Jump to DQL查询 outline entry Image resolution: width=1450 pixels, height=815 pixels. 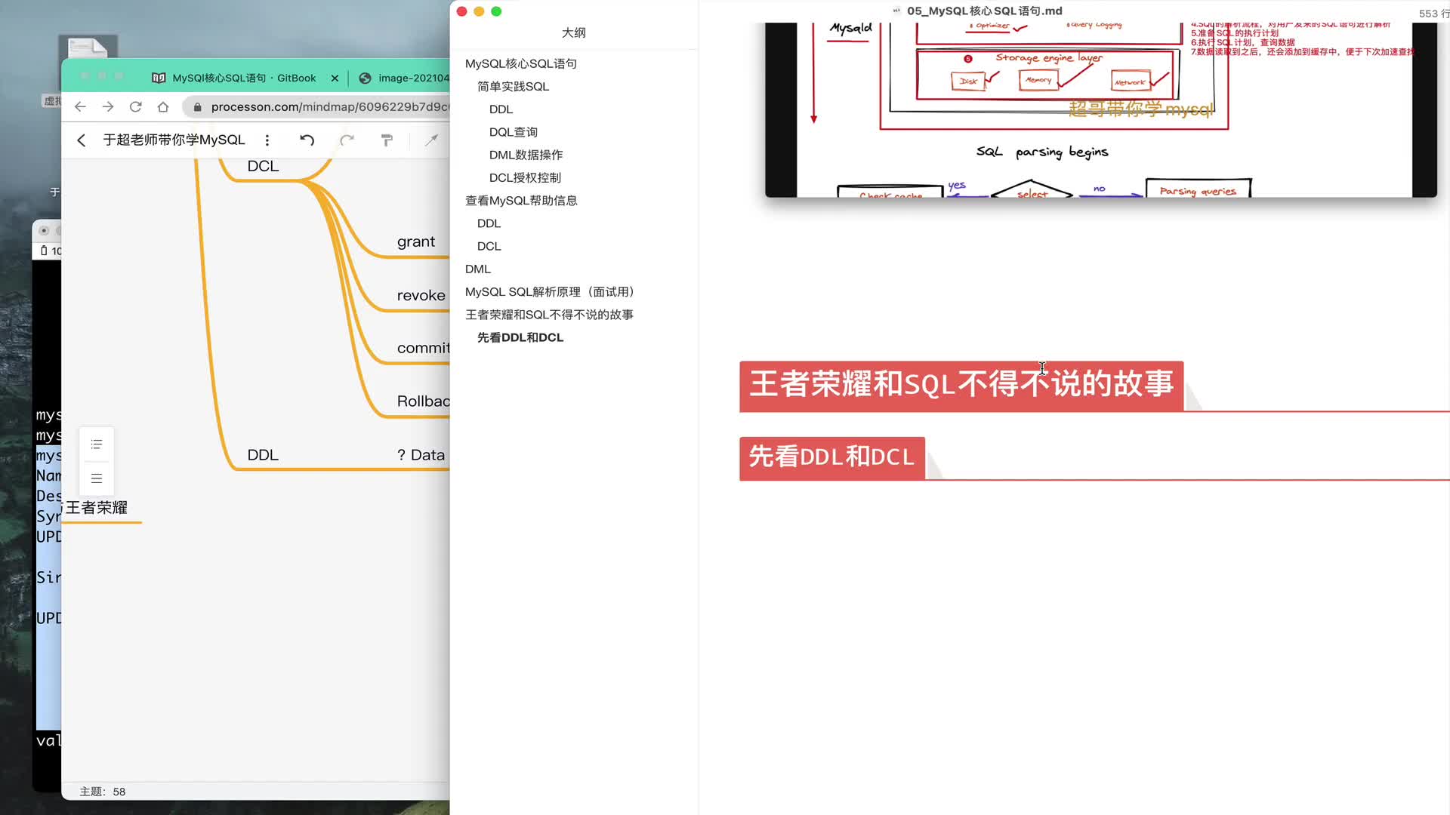click(x=514, y=132)
